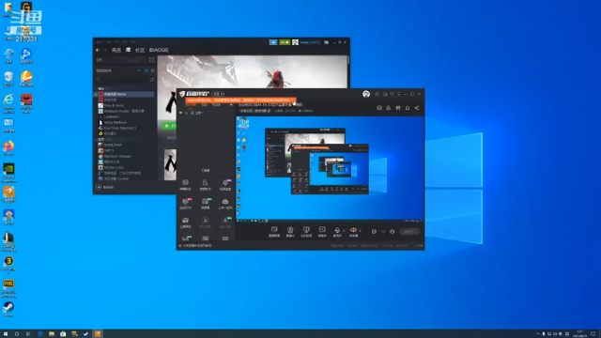
Task: Click the add-a-game plus button in Steam
Action: click(x=99, y=188)
